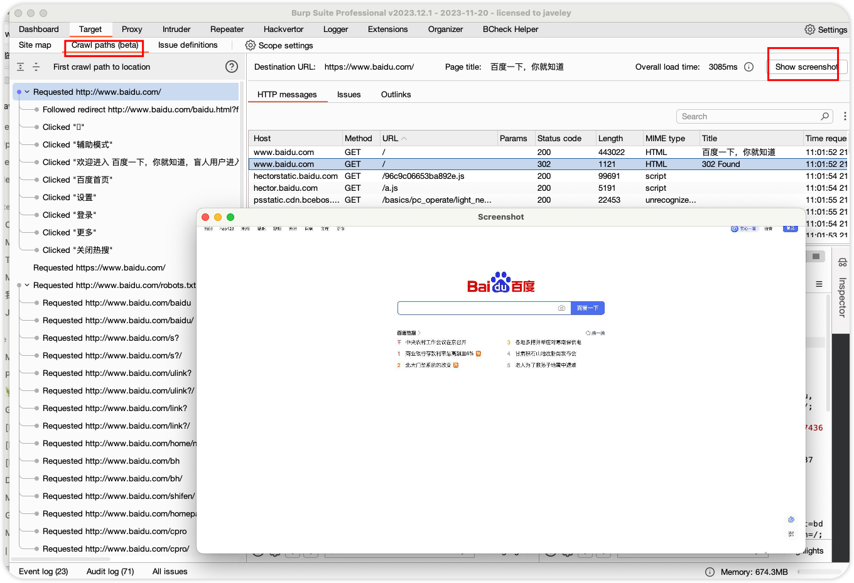854x583 pixels.
Task: Sort by the URL column arrow
Action: pos(404,139)
